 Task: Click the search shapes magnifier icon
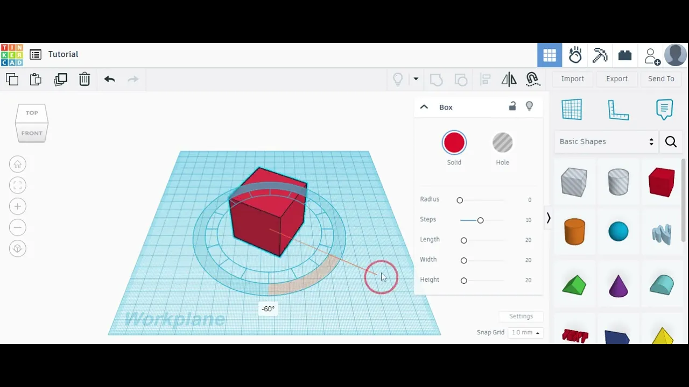click(671, 141)
